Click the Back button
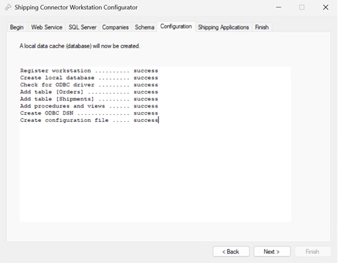The image size is (338, 263). pos(231,252)
